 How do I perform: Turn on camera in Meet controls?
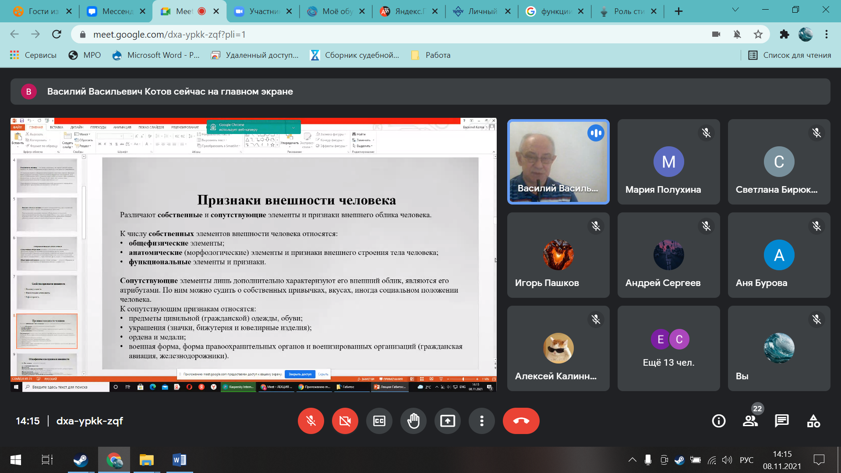coord(345,421)
